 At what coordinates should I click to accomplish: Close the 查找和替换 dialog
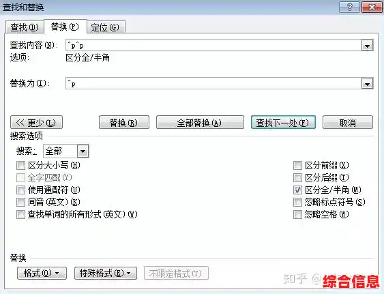(x=372, y=7)
